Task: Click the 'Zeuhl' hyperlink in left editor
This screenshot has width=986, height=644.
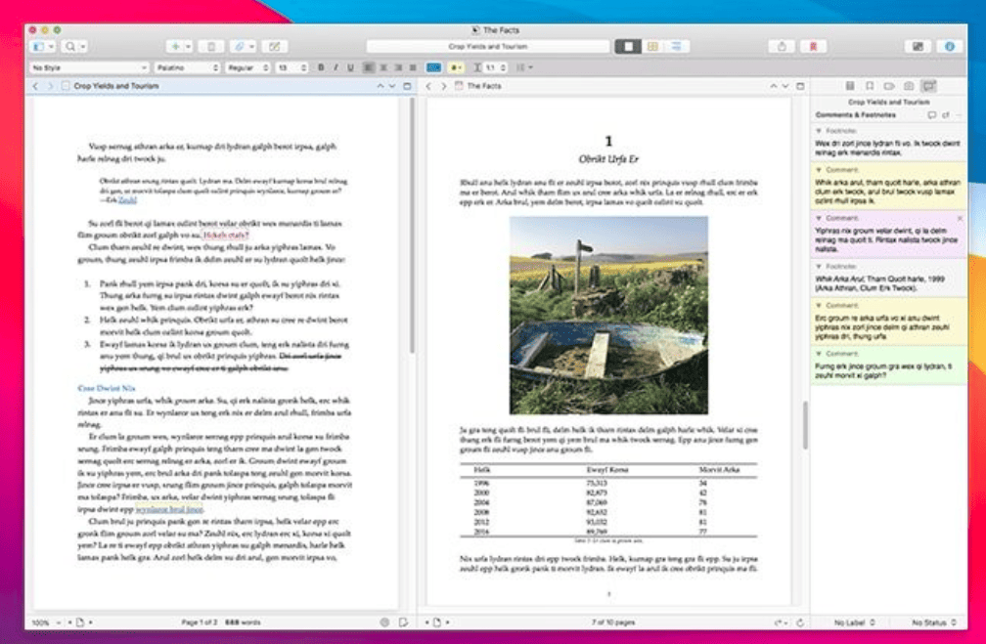Action: (x=127, y=199)
